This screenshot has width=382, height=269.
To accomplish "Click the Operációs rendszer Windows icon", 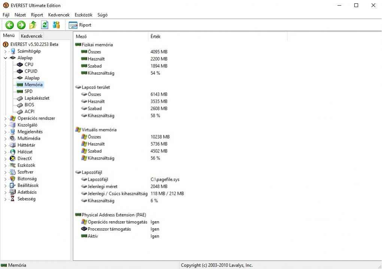I will (13, 118).
